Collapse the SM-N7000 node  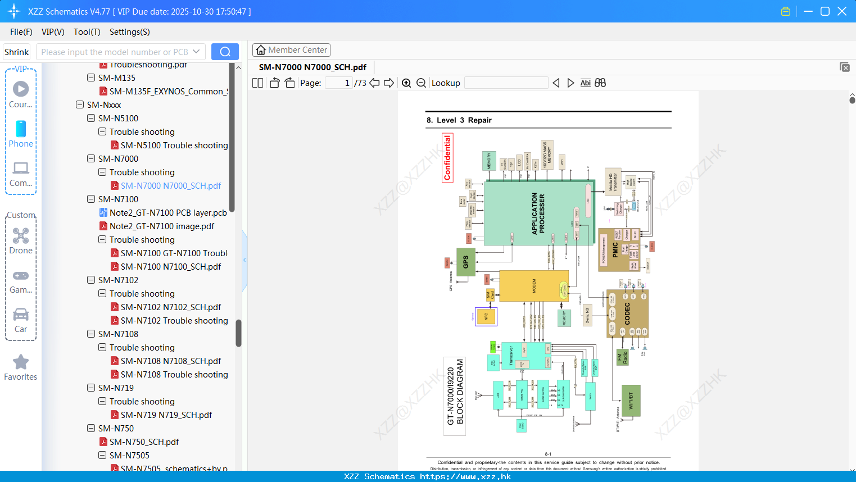pyautogui.click(x=91, y=158)
